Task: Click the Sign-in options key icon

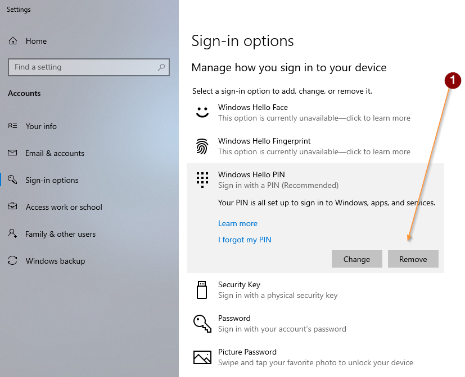Action: coord(12,180)
